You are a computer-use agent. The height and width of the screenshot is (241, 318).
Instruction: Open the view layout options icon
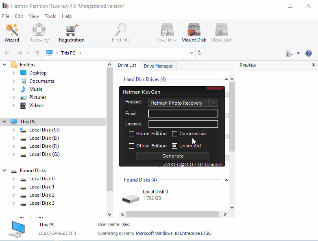point(290,53)
